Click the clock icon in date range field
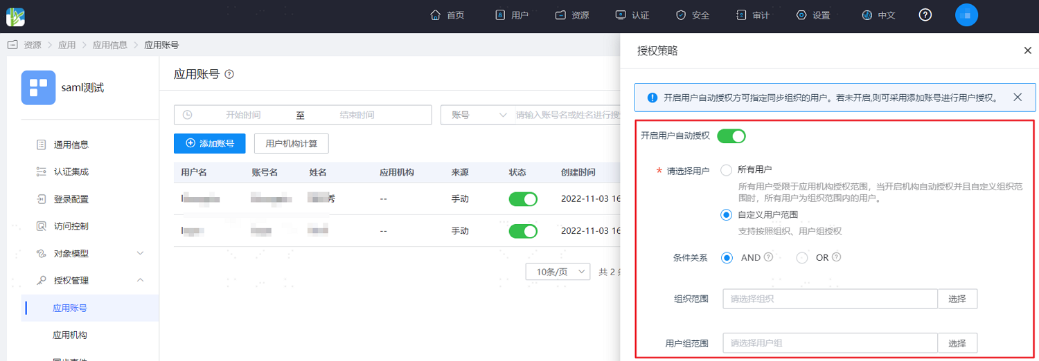The width and height of the screenshot is (1039, 361). [187, 115]
